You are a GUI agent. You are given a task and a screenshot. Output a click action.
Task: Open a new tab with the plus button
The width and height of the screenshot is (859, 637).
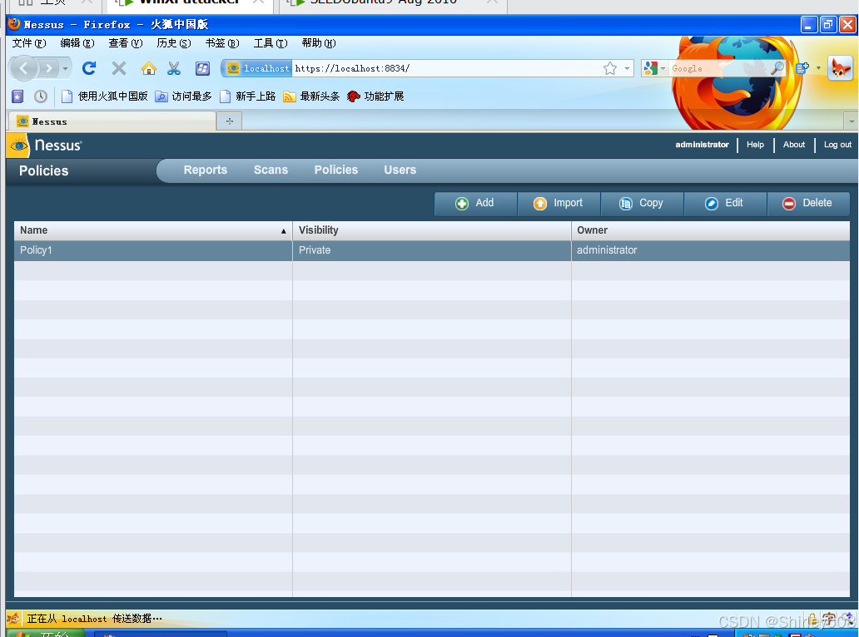coord(230,121)
